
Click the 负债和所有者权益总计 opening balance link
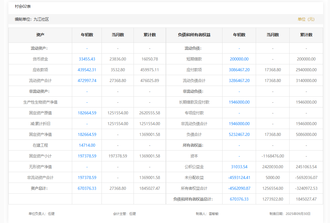coord(239,199)
